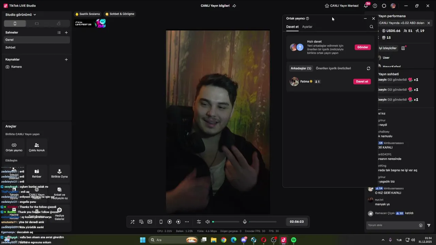This screenshot has width=436, height=245.
Task: Open the media and music tool
Action: tap(141, 222)
